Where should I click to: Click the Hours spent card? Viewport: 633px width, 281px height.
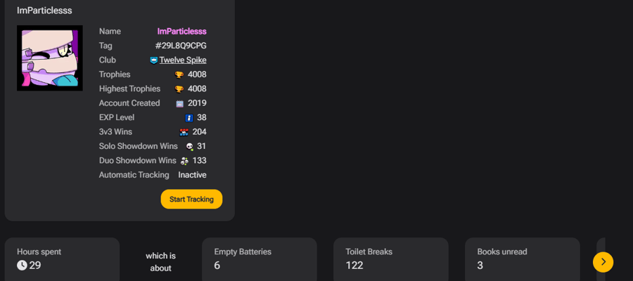coord(62,259)
